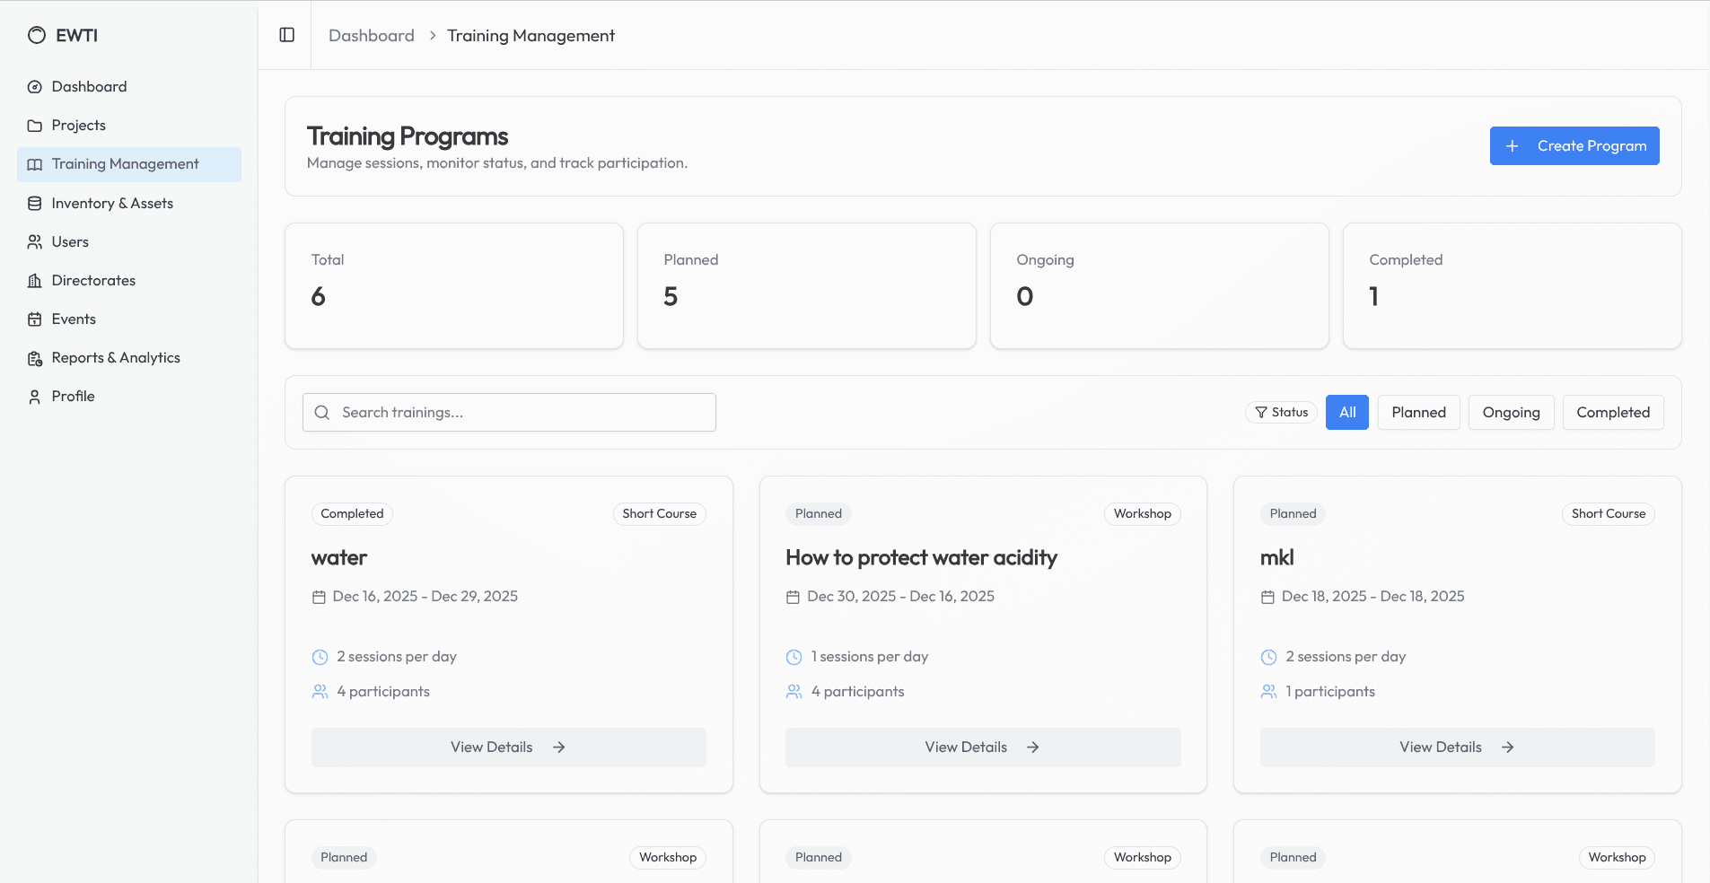
Task: Switch status filter to Planned
Action: pyautogui.click(x=1417, y=412)
